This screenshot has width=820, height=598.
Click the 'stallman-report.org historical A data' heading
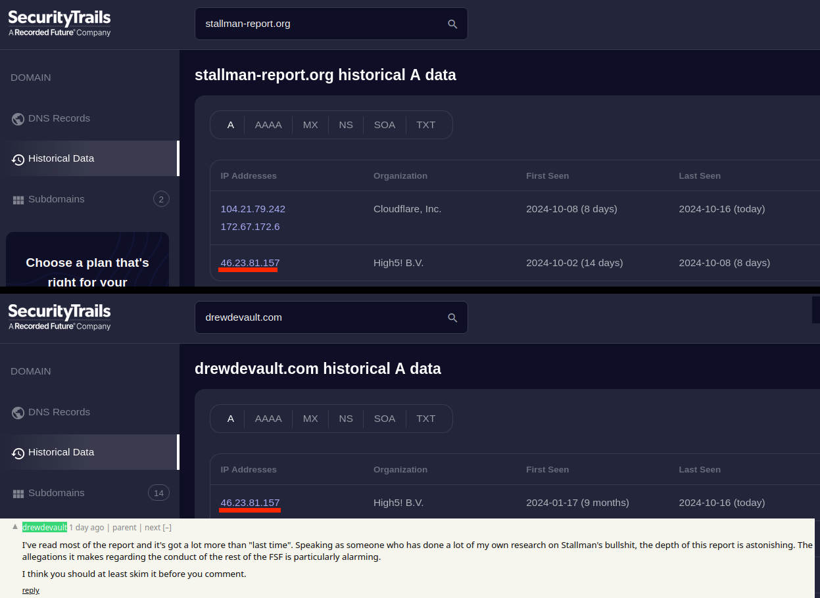[326, 75]
